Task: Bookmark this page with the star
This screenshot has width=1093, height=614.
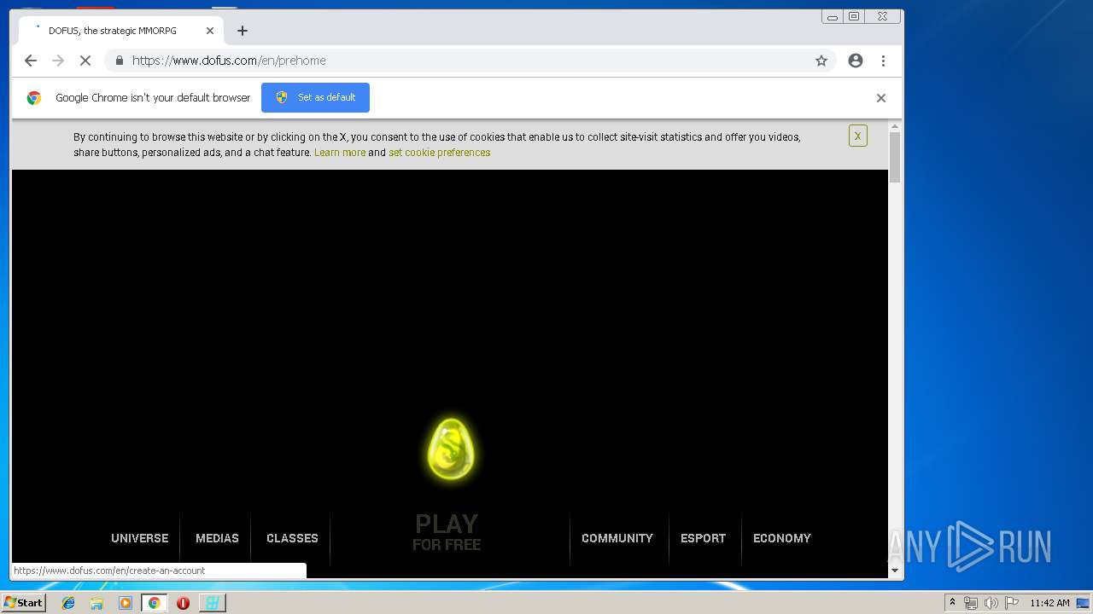Action: (821, 61)
